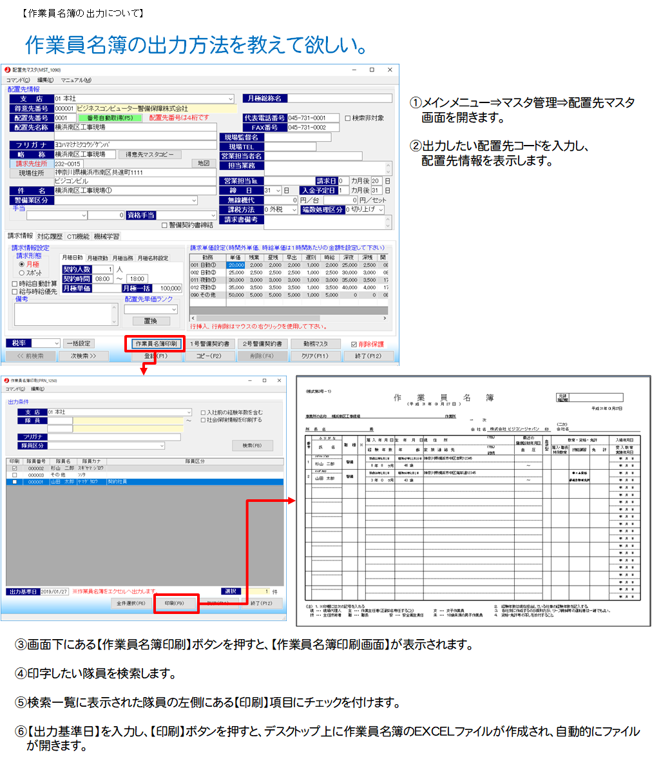This screenshot has width=652, height=757.
Task: Toggle the 削除保護 checkbox
Action: coord(354,344)
